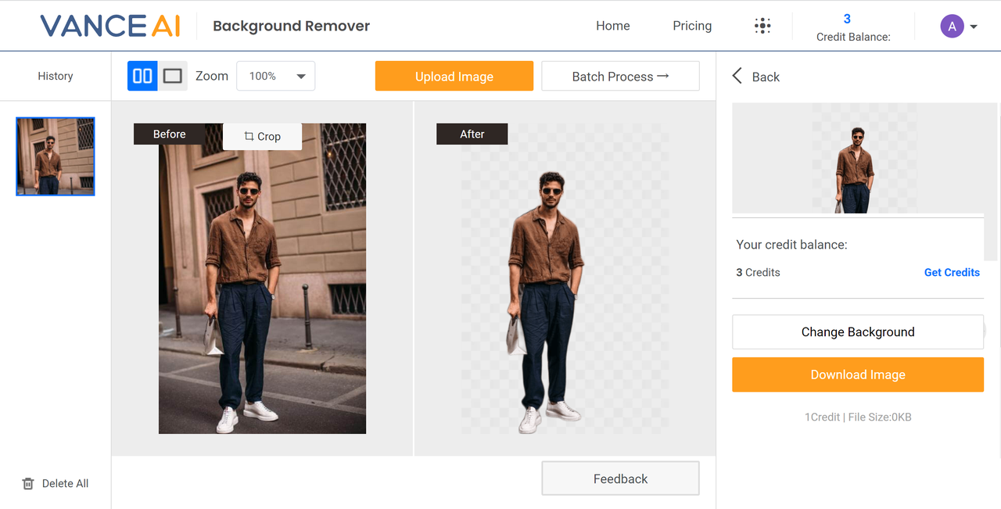Click the purple account avatar

click(952, 27)
